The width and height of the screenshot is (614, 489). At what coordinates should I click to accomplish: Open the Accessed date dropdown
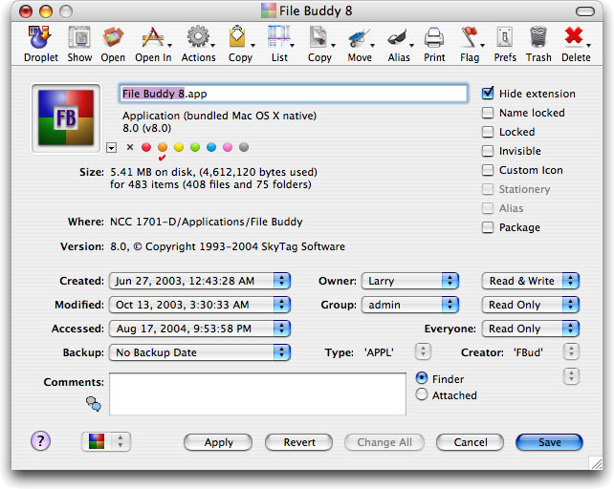tap(200, 329)
